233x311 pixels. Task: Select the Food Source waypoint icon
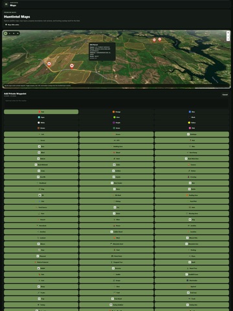coord(41,207)
